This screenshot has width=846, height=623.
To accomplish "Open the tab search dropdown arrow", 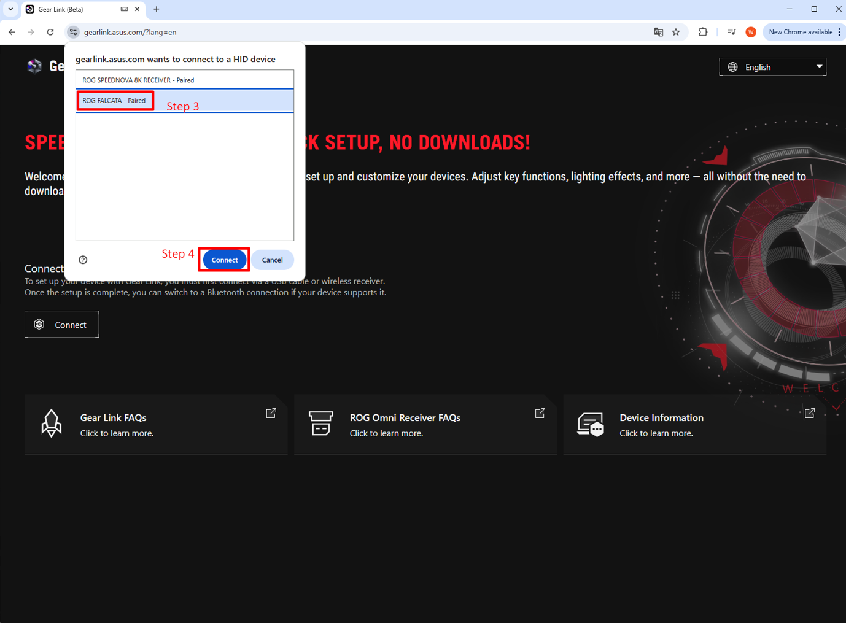I will (x=10, y=9).
